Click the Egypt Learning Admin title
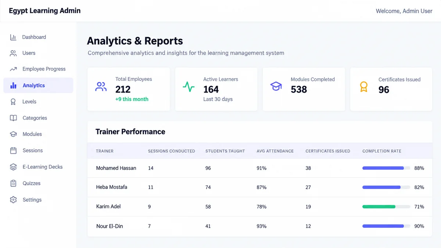 tap(45, 11)
